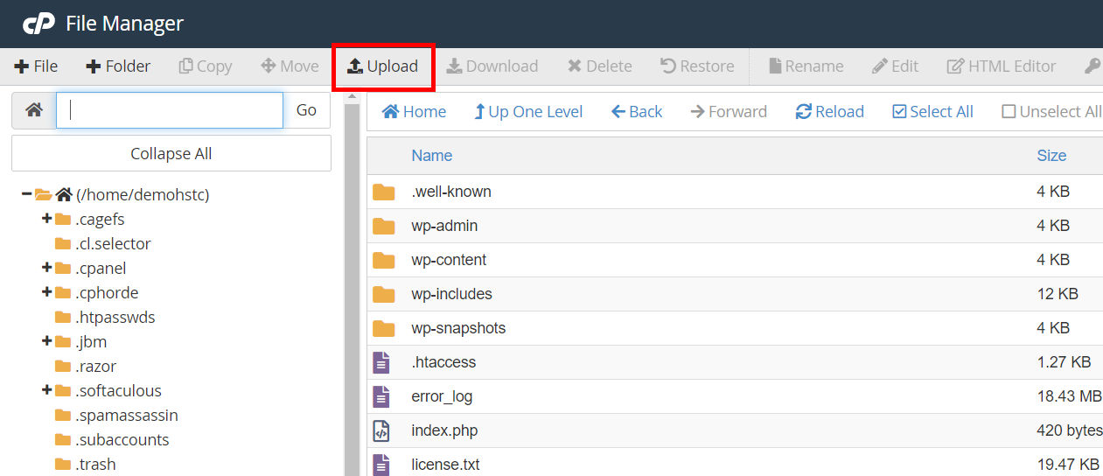Select the license.txt file name

pyautogui.click(x=445, y=465)
